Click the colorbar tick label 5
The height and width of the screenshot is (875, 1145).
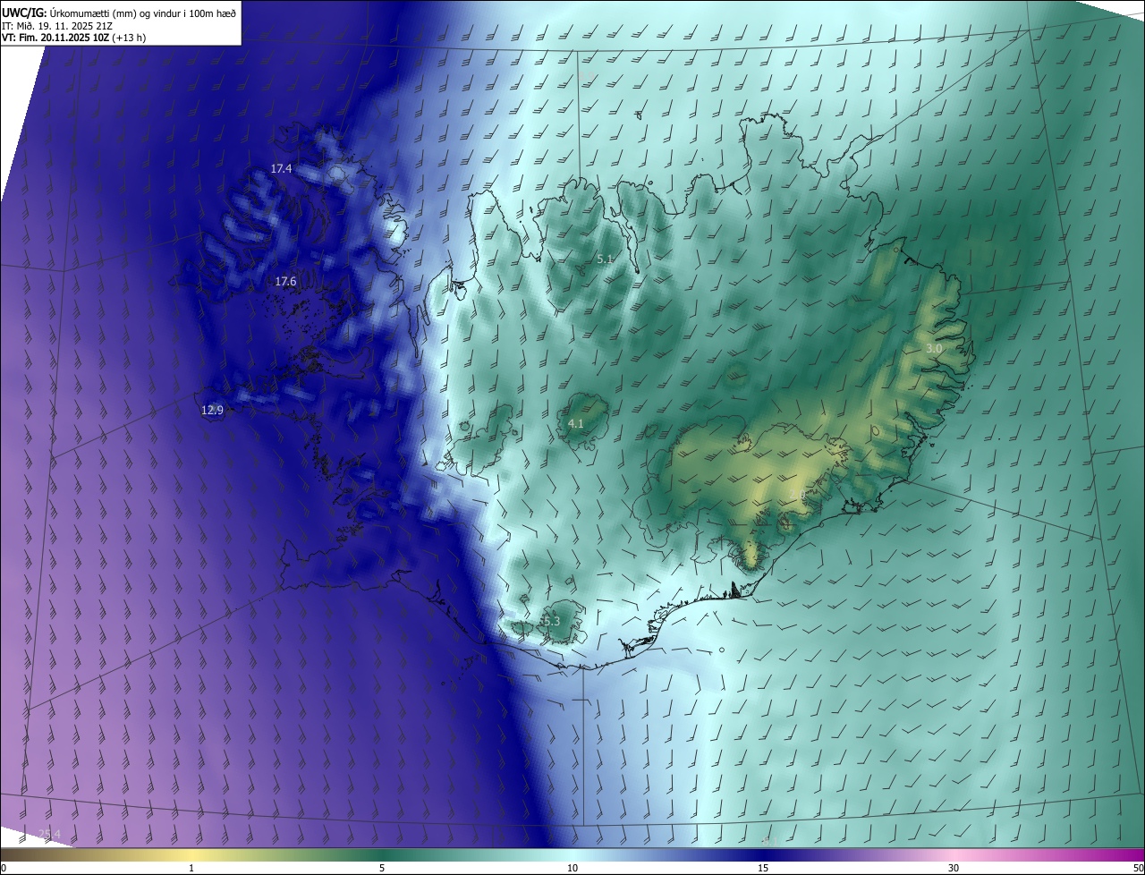(382, 868)
